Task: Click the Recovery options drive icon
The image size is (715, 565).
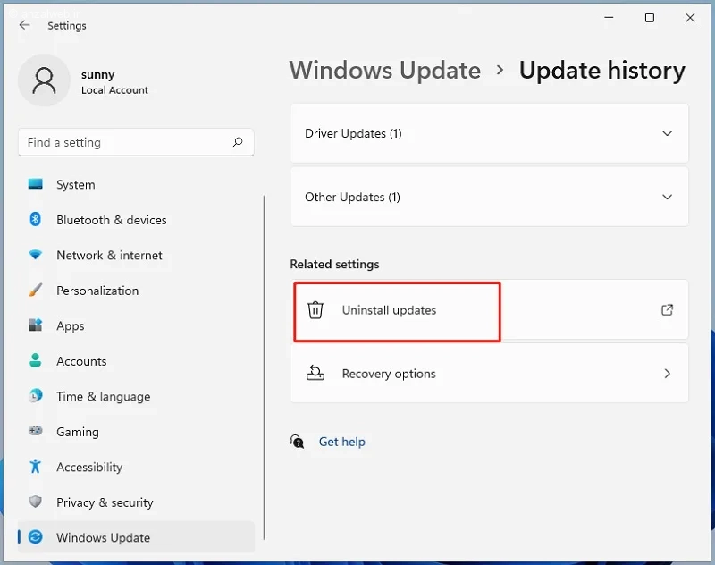Action: (315, 373)
